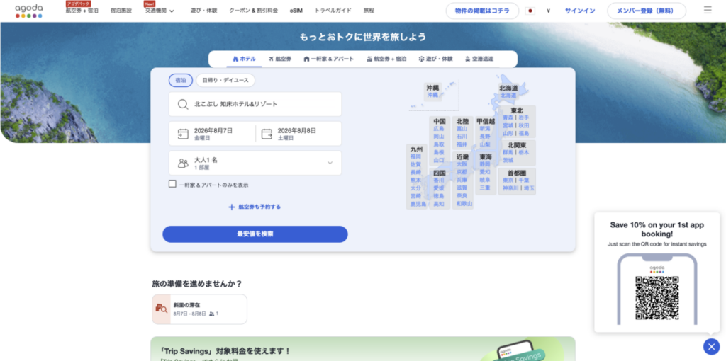Select 茨城 in the 北関東 region
Image resolution: width=726 pixels, height=361 pixels.
point(508,160)
